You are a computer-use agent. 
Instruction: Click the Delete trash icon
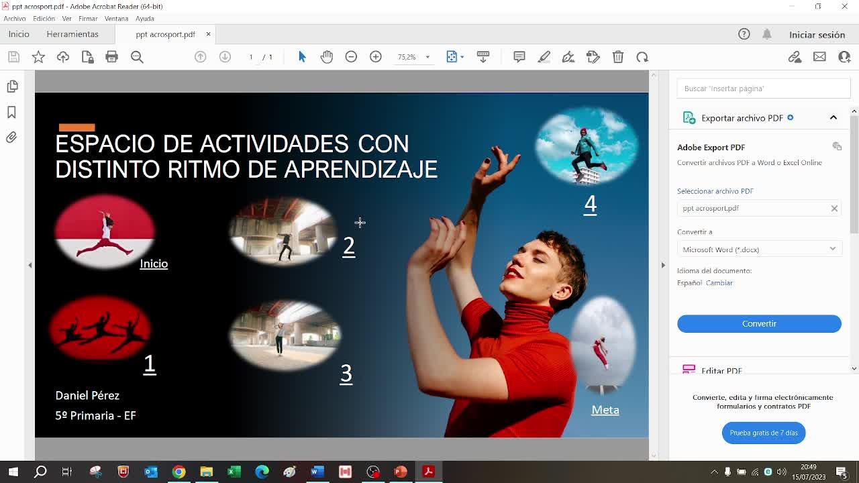click(618, 57)
